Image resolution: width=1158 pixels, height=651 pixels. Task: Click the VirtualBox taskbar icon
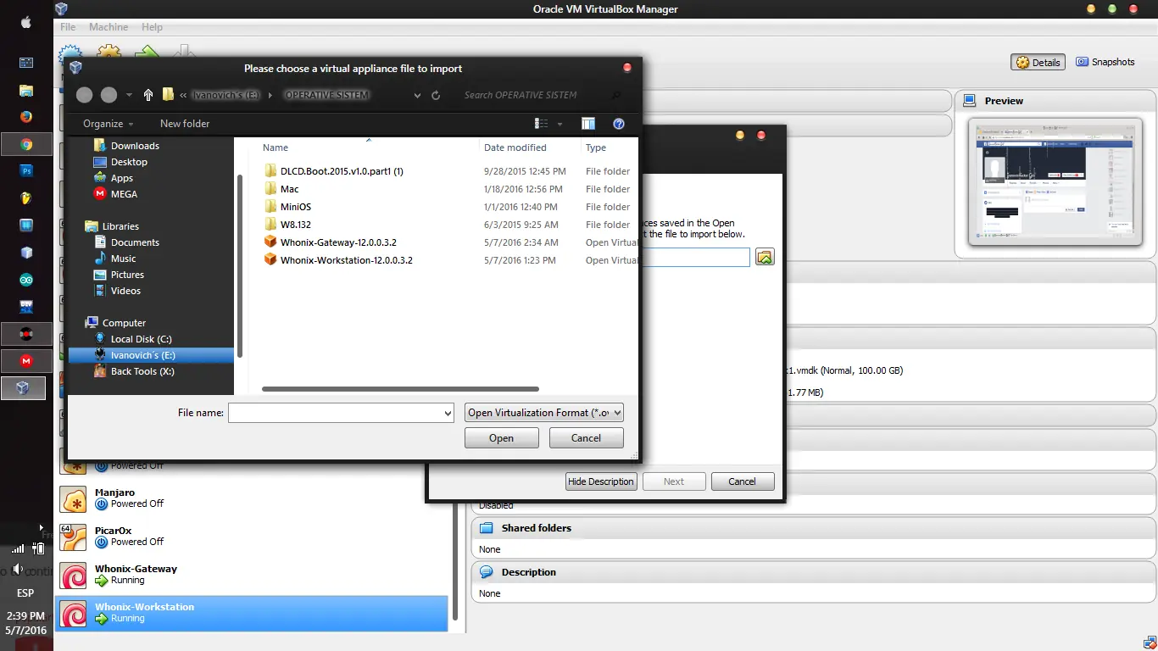24,388
